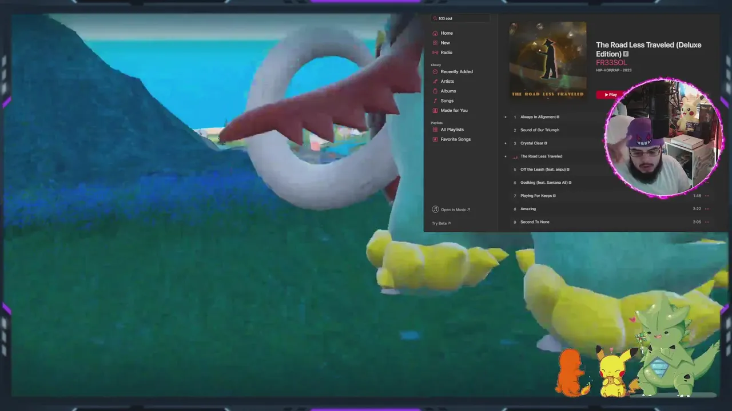Click the album title The Road Less Traveled (Deluxe Edition)
732x411 pixels.
coord(649,49)
